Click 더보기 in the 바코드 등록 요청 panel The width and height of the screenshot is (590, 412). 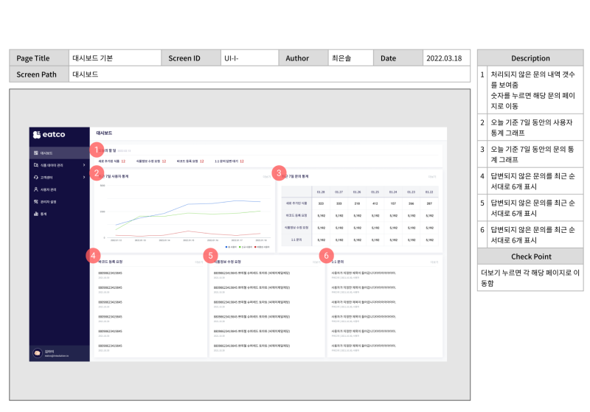tap(199, 261)
